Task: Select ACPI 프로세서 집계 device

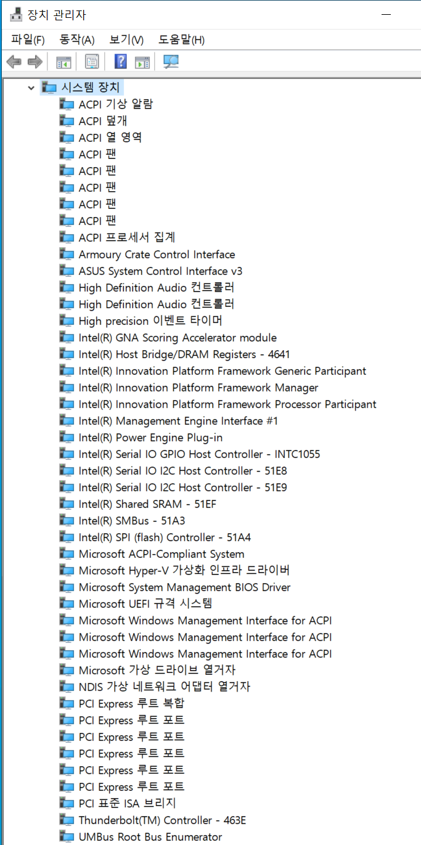Action: (x=127, y=237)
